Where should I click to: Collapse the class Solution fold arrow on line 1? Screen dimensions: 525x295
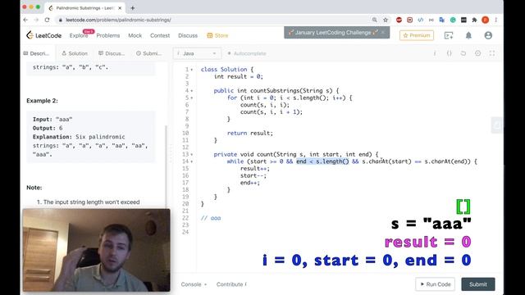(192, 70)
